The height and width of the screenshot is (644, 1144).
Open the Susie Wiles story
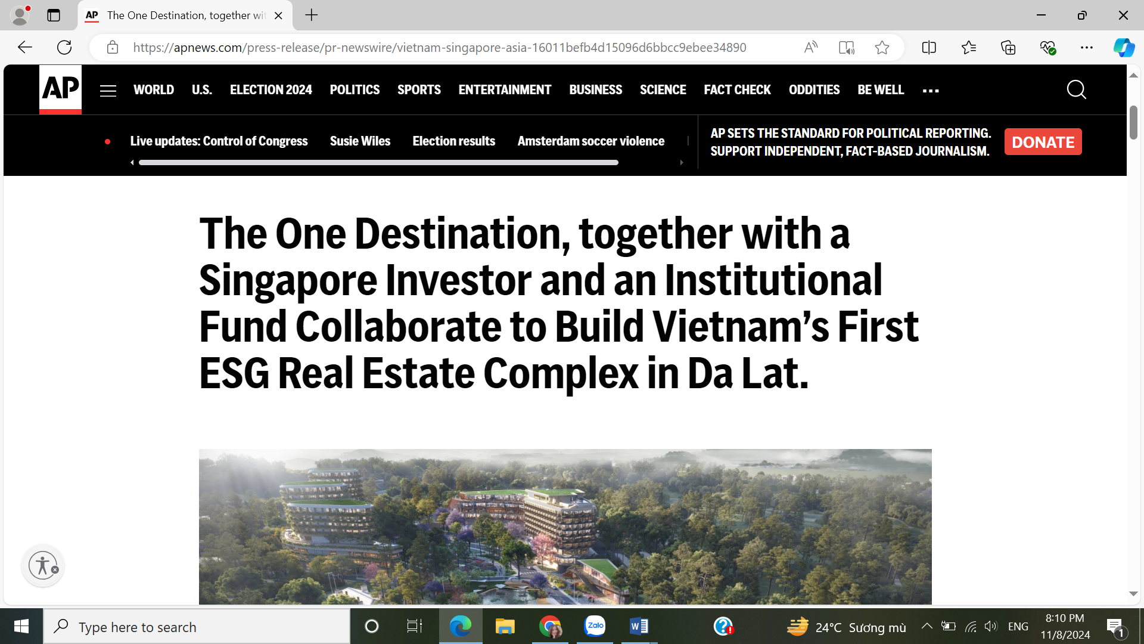click(x=360, y=141)
